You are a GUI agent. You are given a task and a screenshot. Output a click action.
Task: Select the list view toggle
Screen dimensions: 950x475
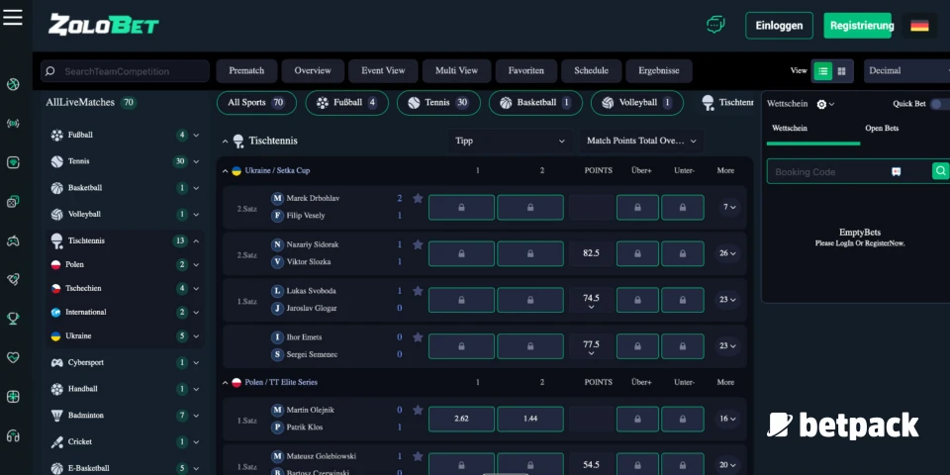(x=822, y=71)
